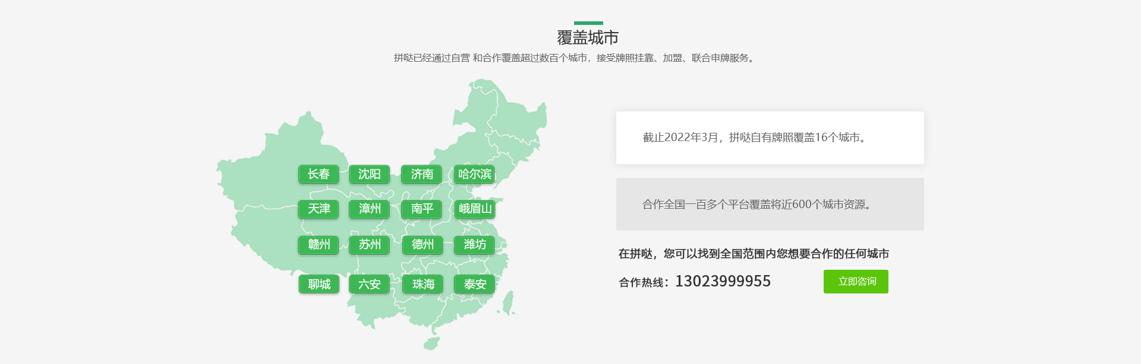Click the 南平 city tag

click(x=422, y=209)
